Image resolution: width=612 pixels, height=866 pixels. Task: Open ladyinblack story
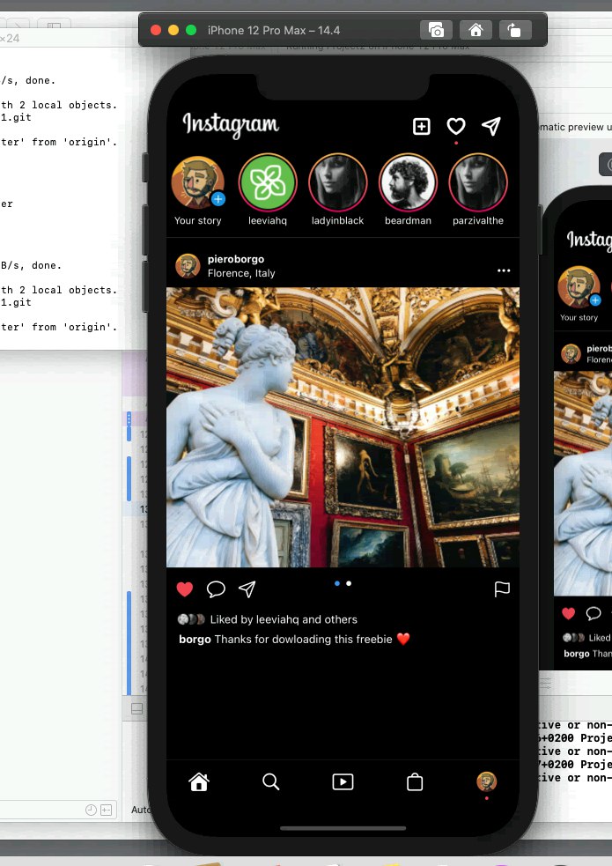(338, 182)
